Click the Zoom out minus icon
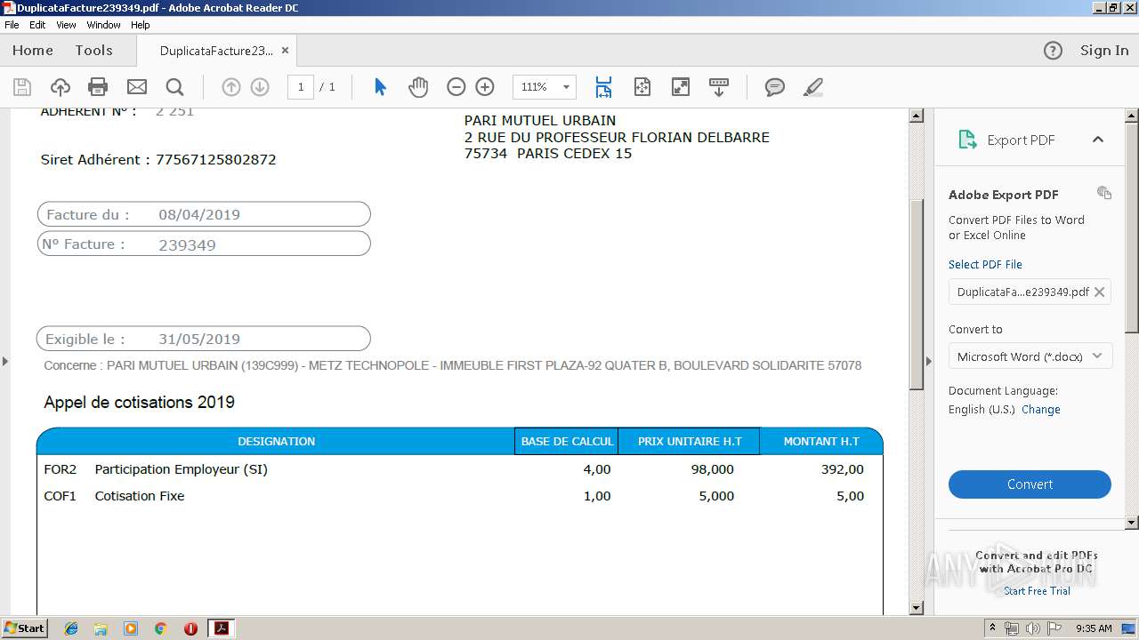The width and height of the screenshot is (1139, 640). pos(456,87)
